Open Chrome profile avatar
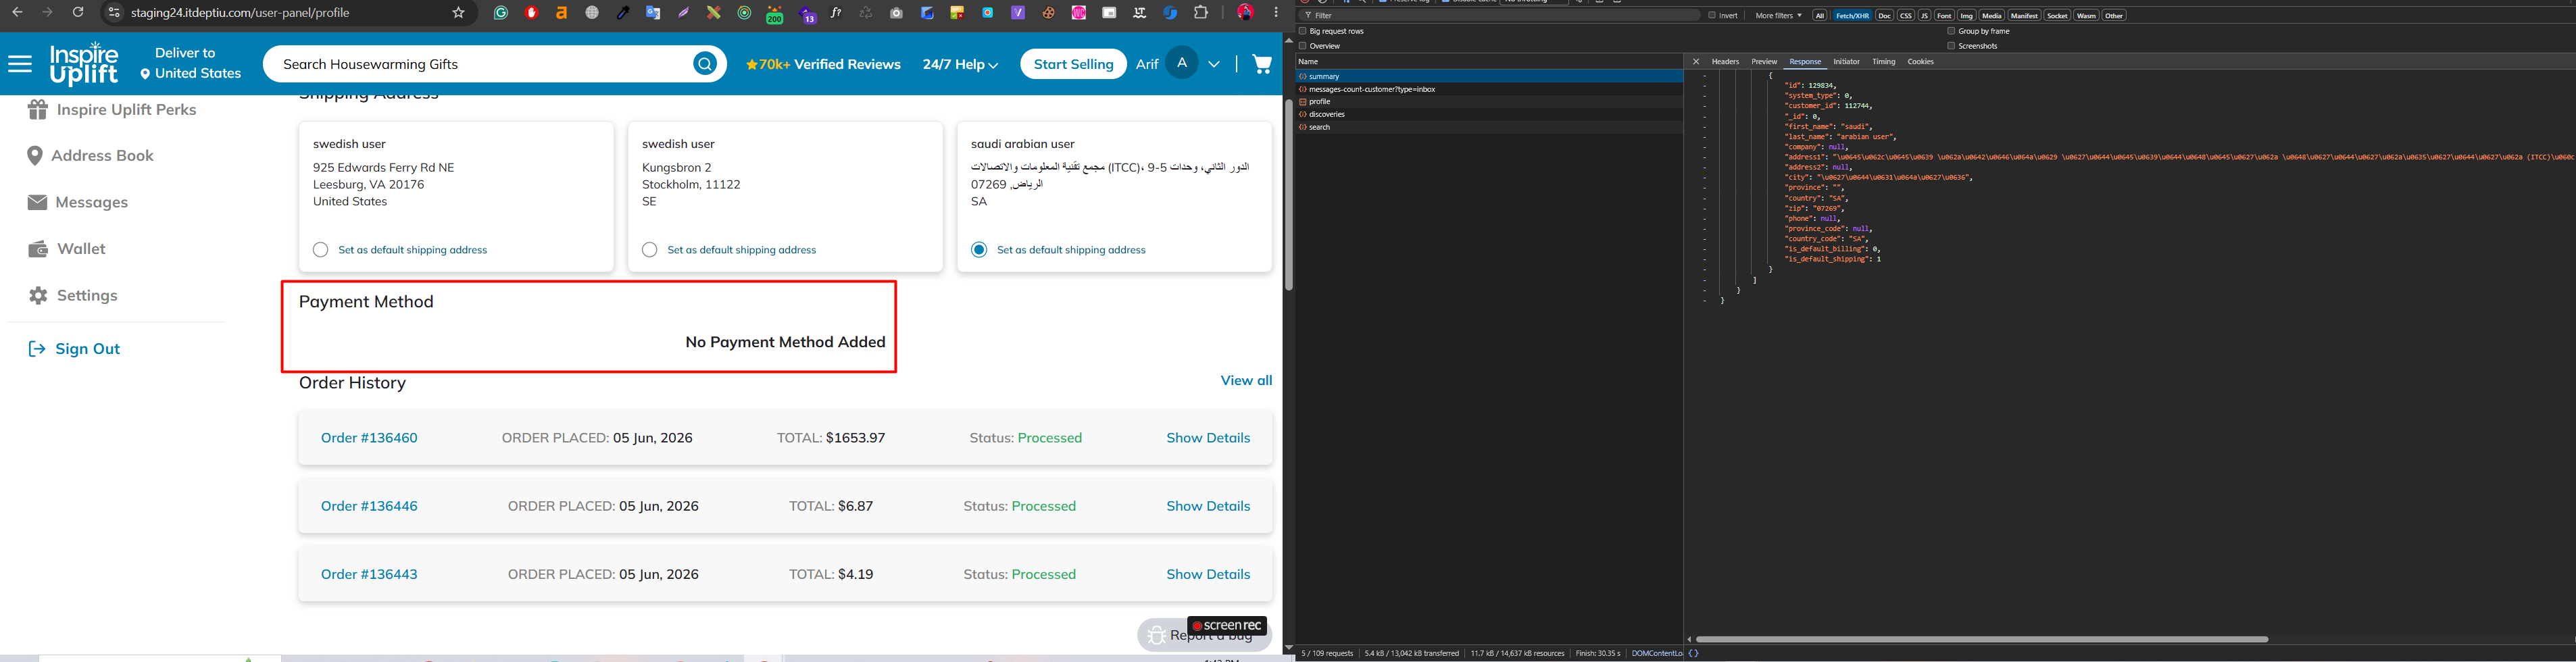Image resolution: width=2576 pixels, height=662 pixels. pos(1246,13)
